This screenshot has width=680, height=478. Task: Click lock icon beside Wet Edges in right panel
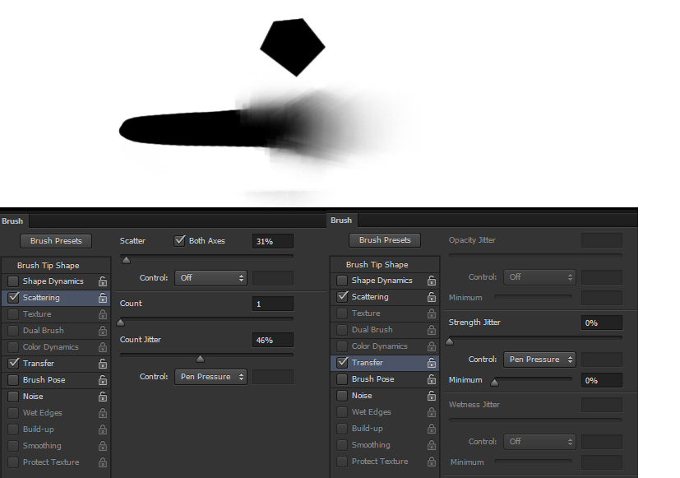coord(432,412)
